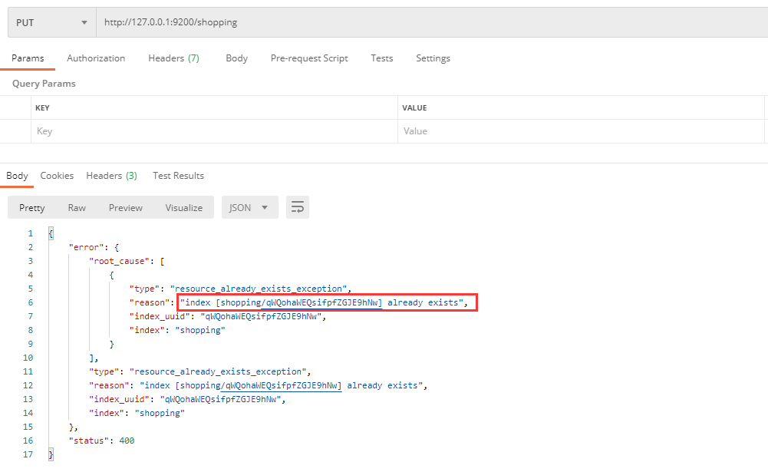Click the "index_uuid" value on line 7
Viewport: 768px width, 472px height.
pyautogui.click(x=263, y=317)
